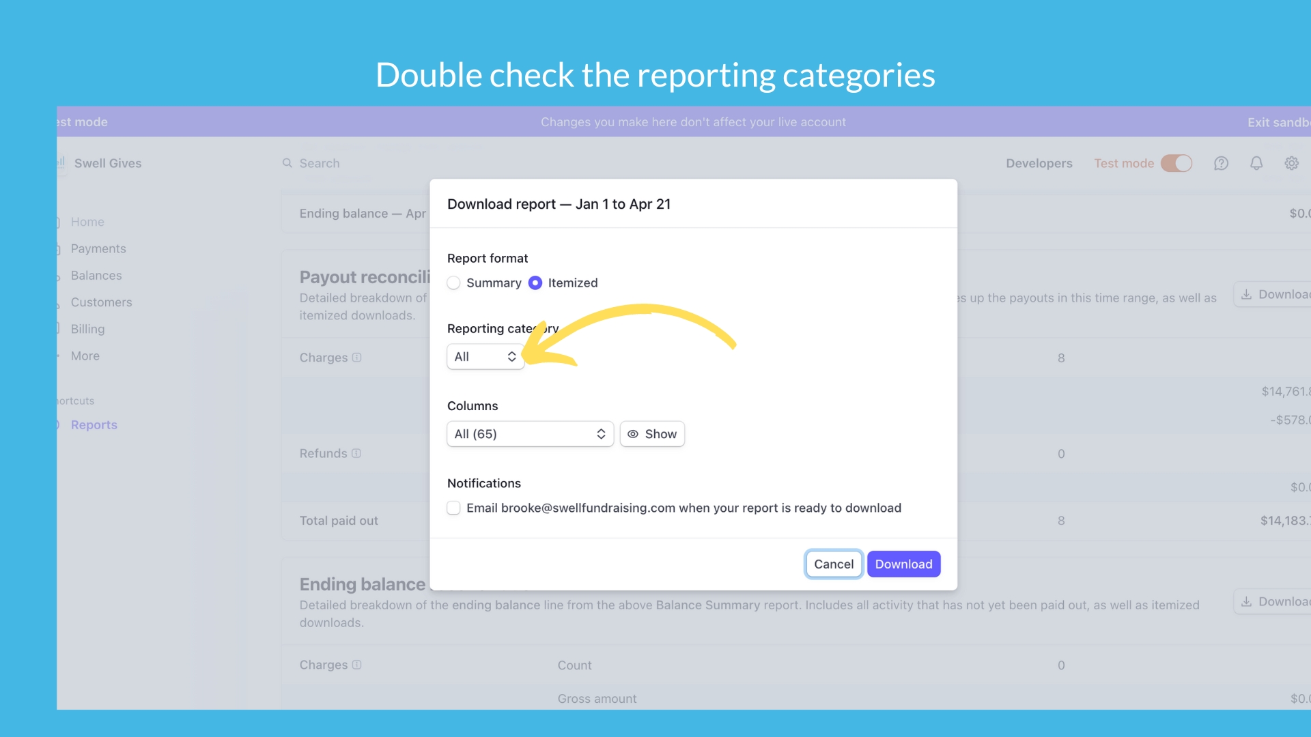Viewport: 1311px width, 737px height.
Task: Click the Download button to get report
Action: coord(903,563)
